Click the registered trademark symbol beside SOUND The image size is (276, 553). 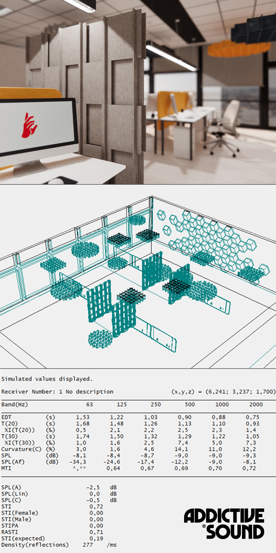pyautogui.click(x=204, y=526)
